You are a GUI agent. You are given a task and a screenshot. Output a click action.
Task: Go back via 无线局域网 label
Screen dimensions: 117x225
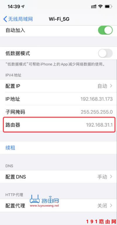(20, 19)
